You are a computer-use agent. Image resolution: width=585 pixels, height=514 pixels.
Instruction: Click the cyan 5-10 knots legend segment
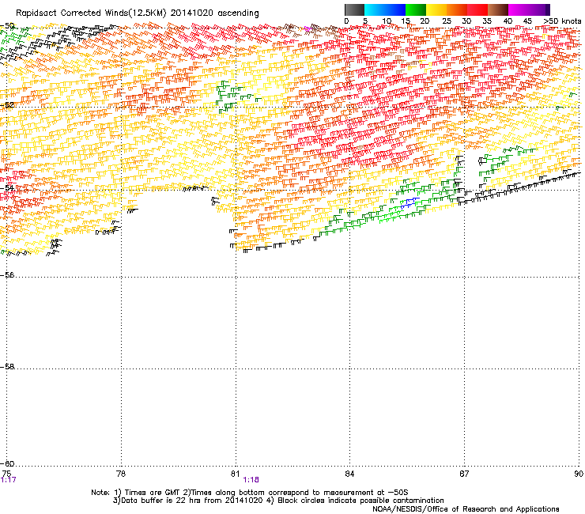[x=375, y=9]
